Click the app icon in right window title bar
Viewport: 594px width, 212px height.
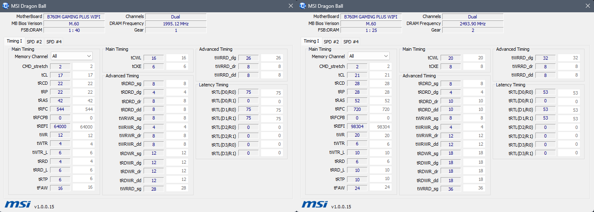303,6
